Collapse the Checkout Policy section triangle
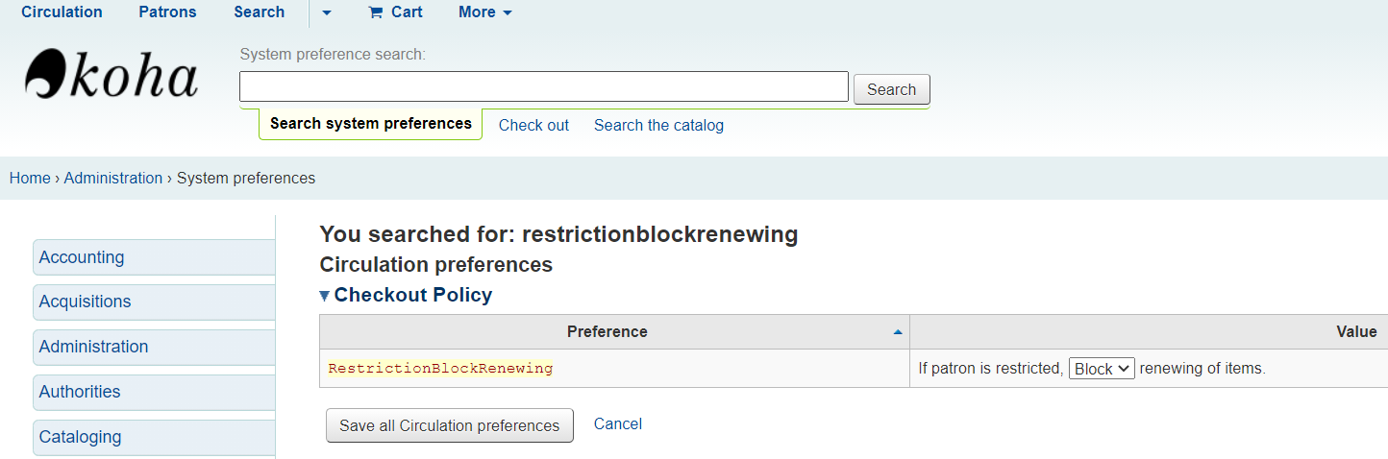Viewport: 1388px width, 459px height. click(325, 296)
